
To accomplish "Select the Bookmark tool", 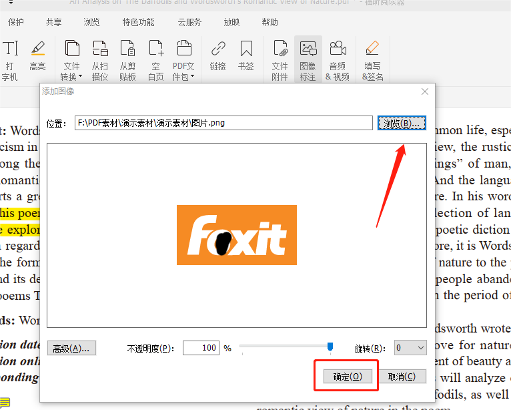I will point(246,55).
